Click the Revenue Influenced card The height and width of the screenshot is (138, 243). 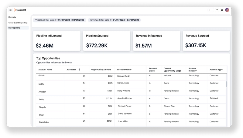pos(156,41)
